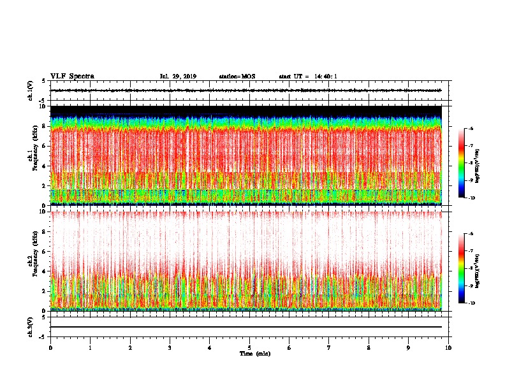
Task: Click the "8" kHz tick on ch.1 spectrogram
Action: pyautogui.click(x=45, y=126)
